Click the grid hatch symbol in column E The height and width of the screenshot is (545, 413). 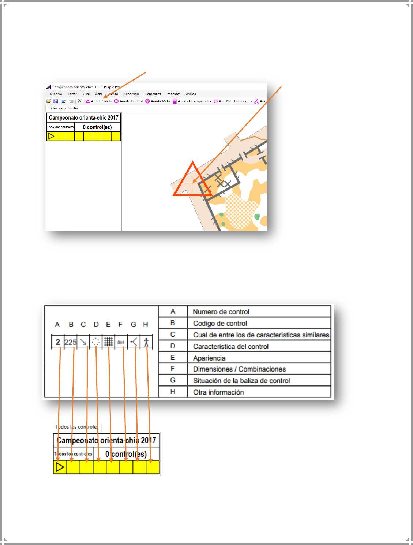[x=108, y=342]
